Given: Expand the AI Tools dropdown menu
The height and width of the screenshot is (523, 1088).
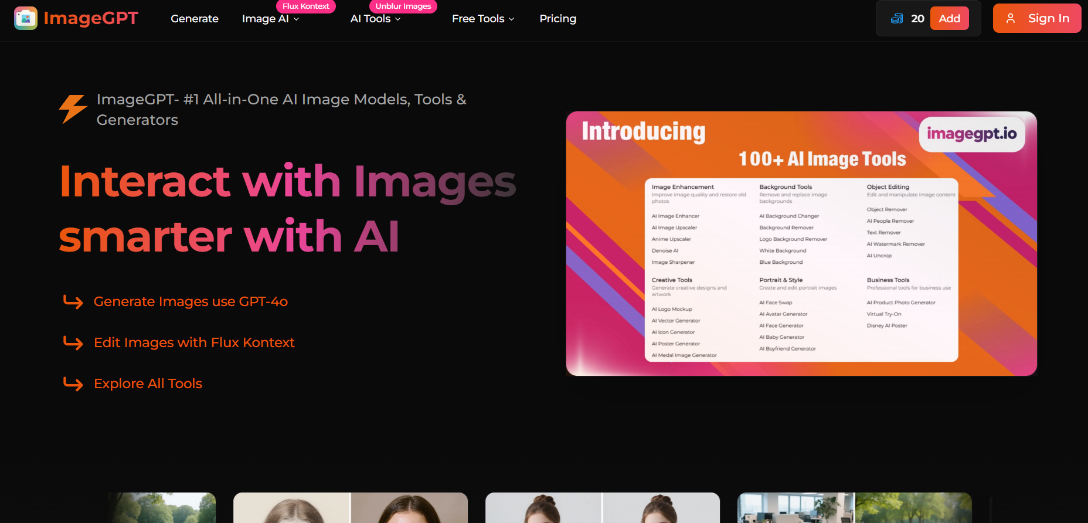Looking at the screenshot, I should click(x=376, y=19).
